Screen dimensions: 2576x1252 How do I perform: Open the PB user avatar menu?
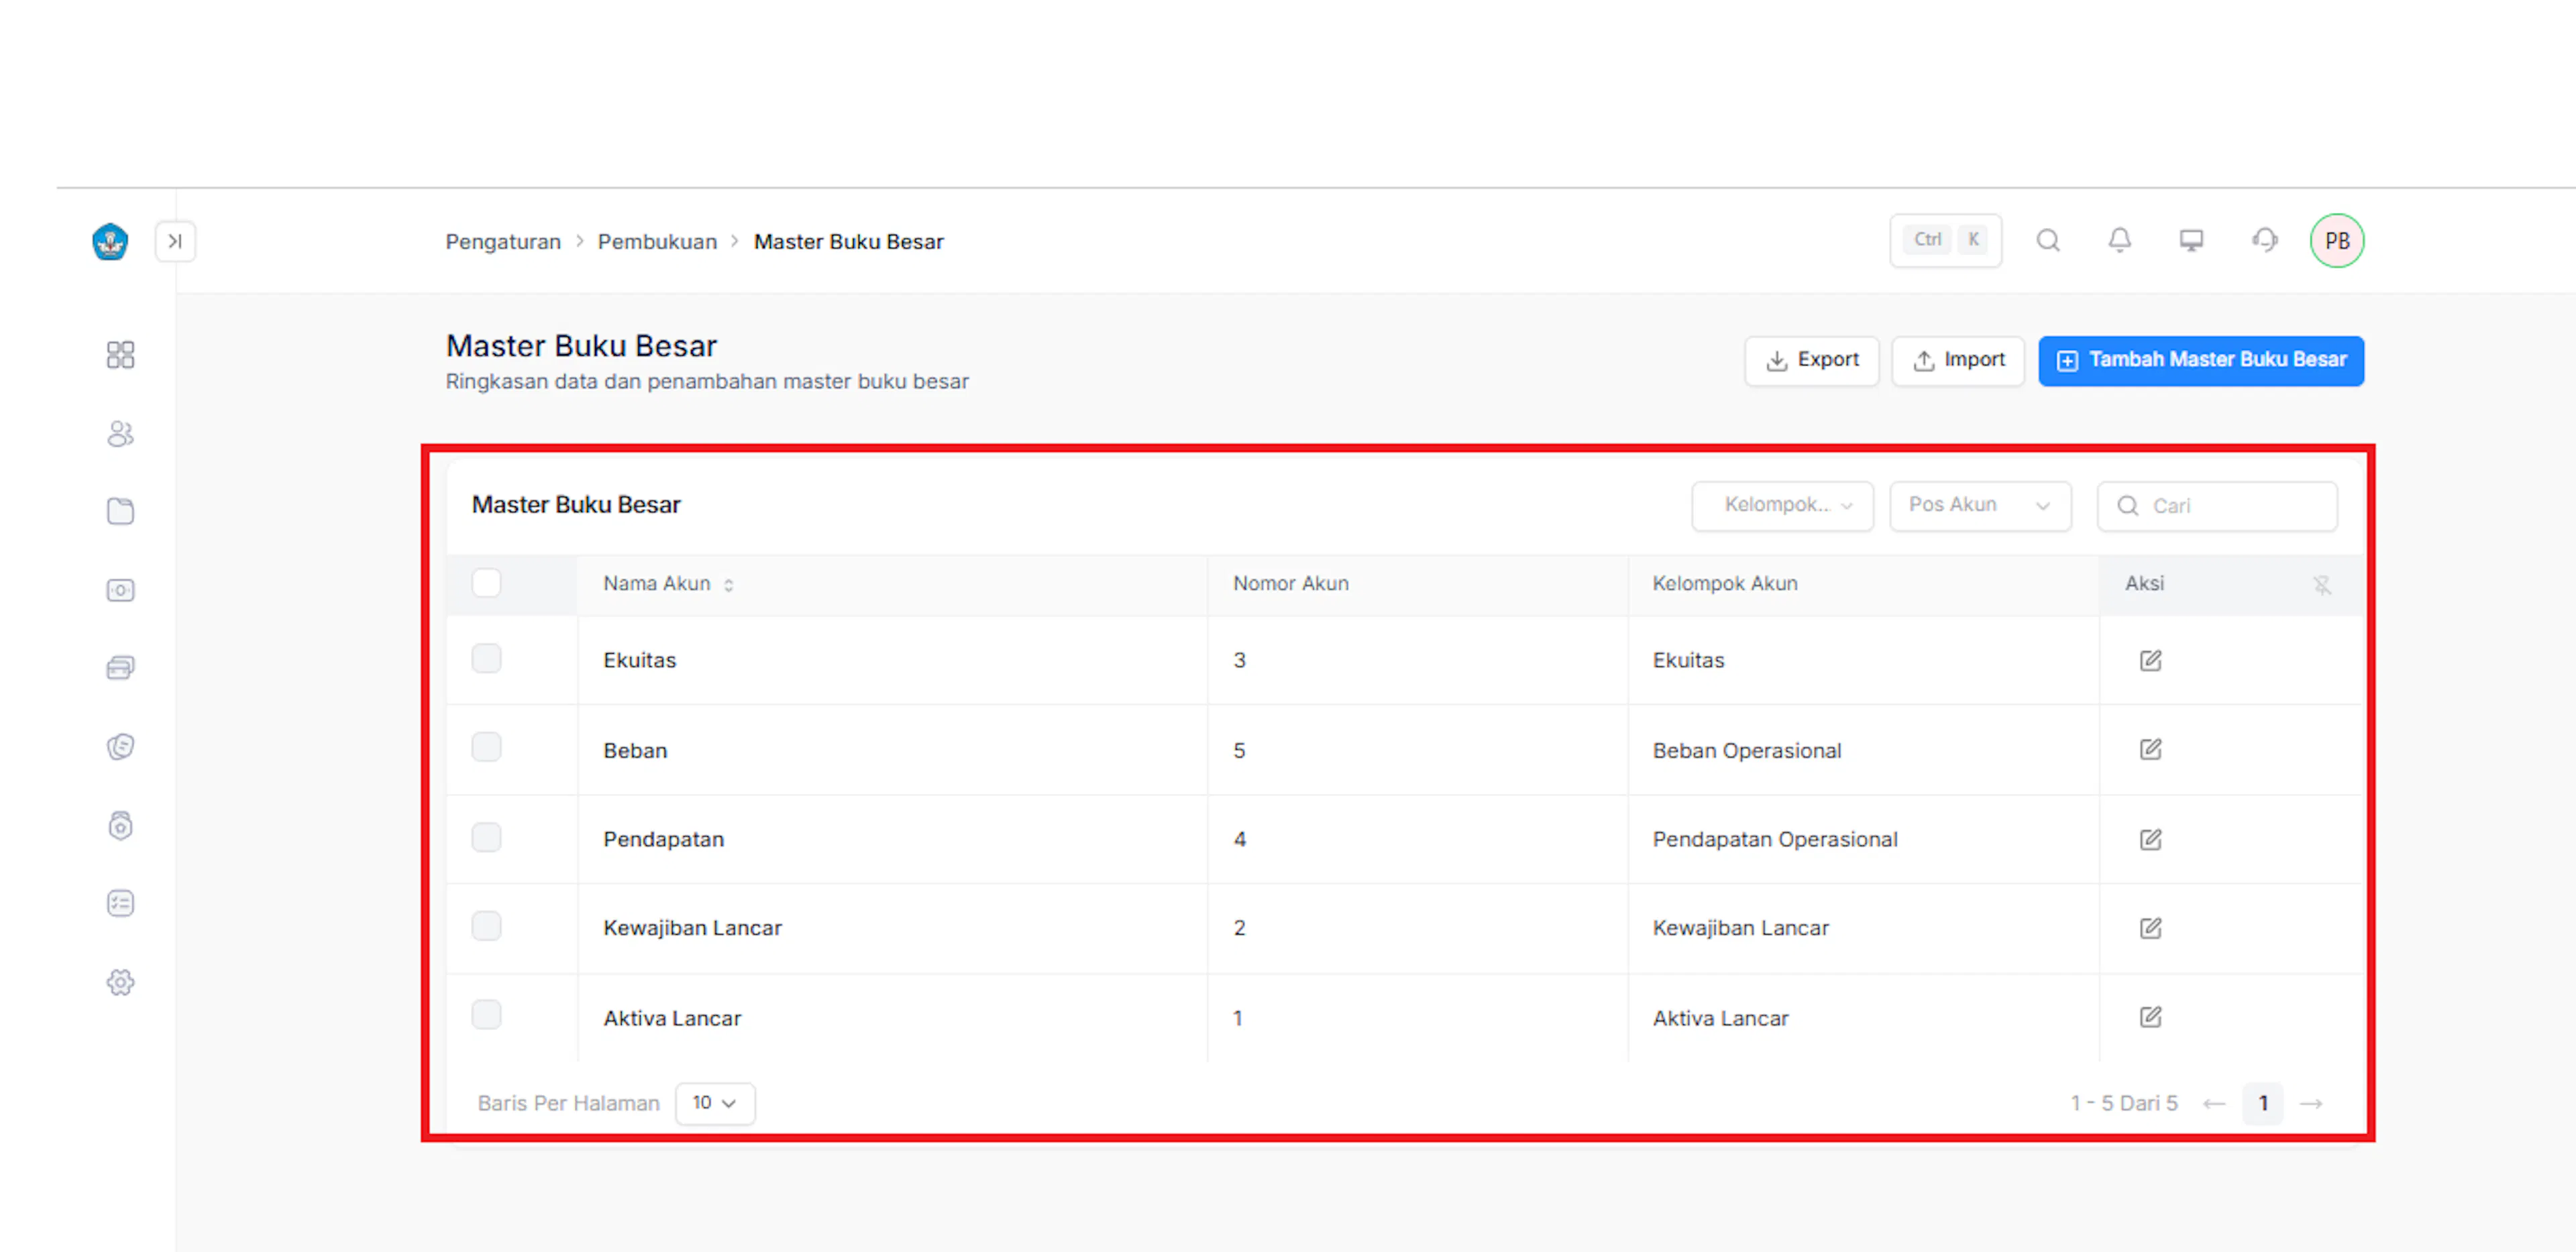(2337, 241)
